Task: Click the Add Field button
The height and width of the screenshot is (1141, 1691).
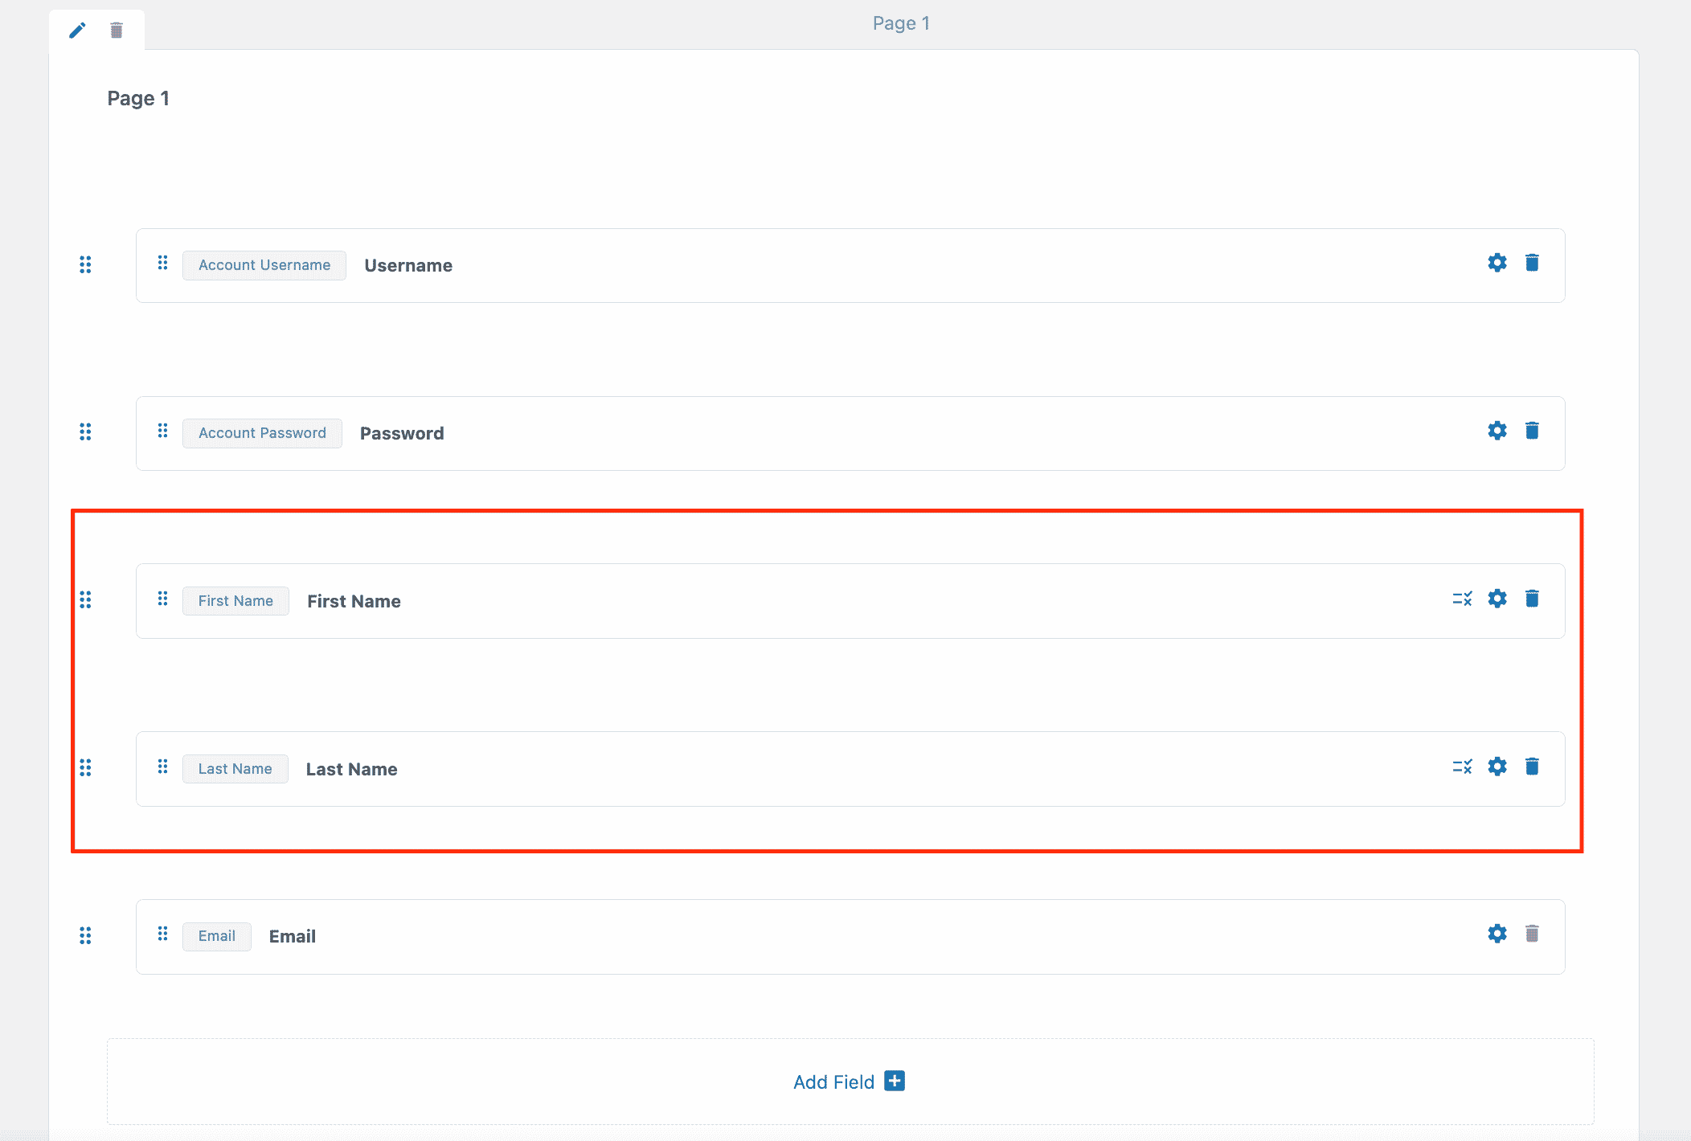Action: click(849, 1082)
